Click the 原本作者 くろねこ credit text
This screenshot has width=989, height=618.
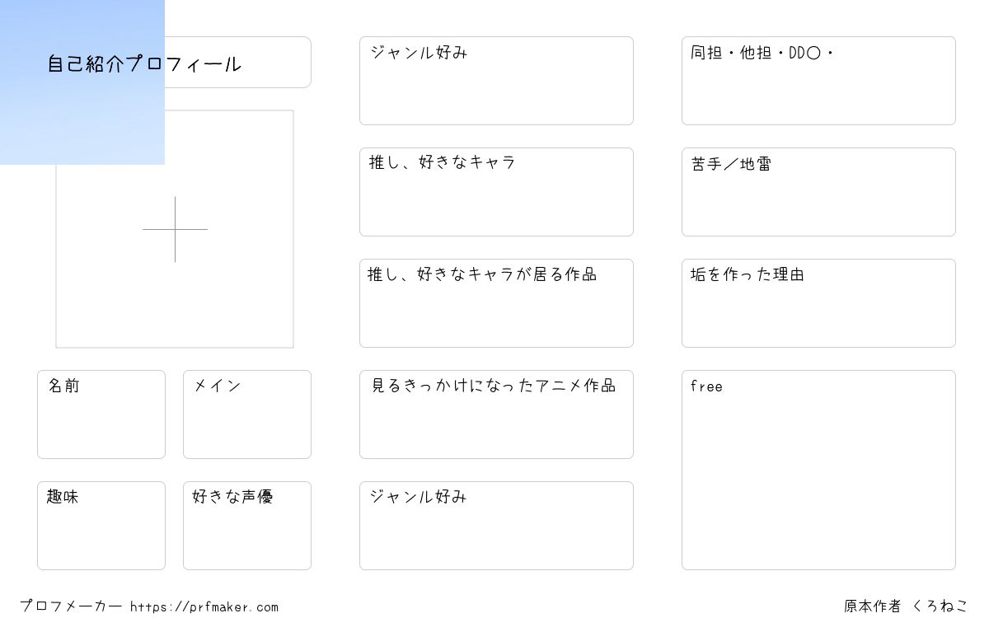906,606
